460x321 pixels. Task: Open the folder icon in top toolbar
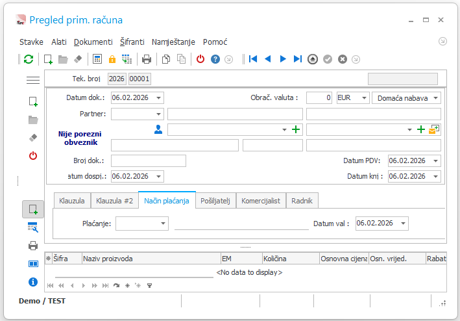(x=63, y=59)
